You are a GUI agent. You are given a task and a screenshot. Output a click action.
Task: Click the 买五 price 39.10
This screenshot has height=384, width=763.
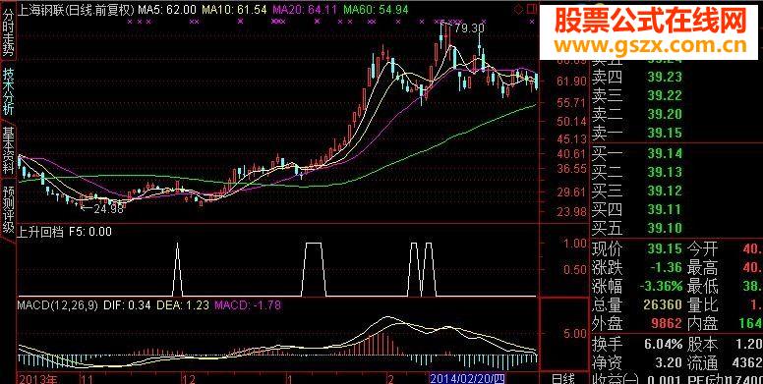pyautogui.click(x=665, y=228)
